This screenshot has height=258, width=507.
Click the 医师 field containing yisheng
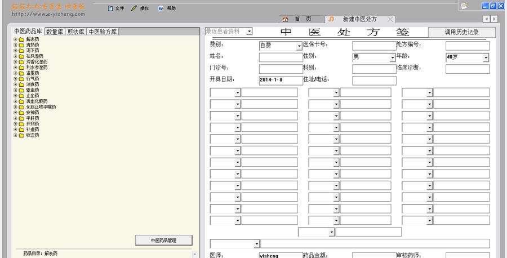click(281, 255)
